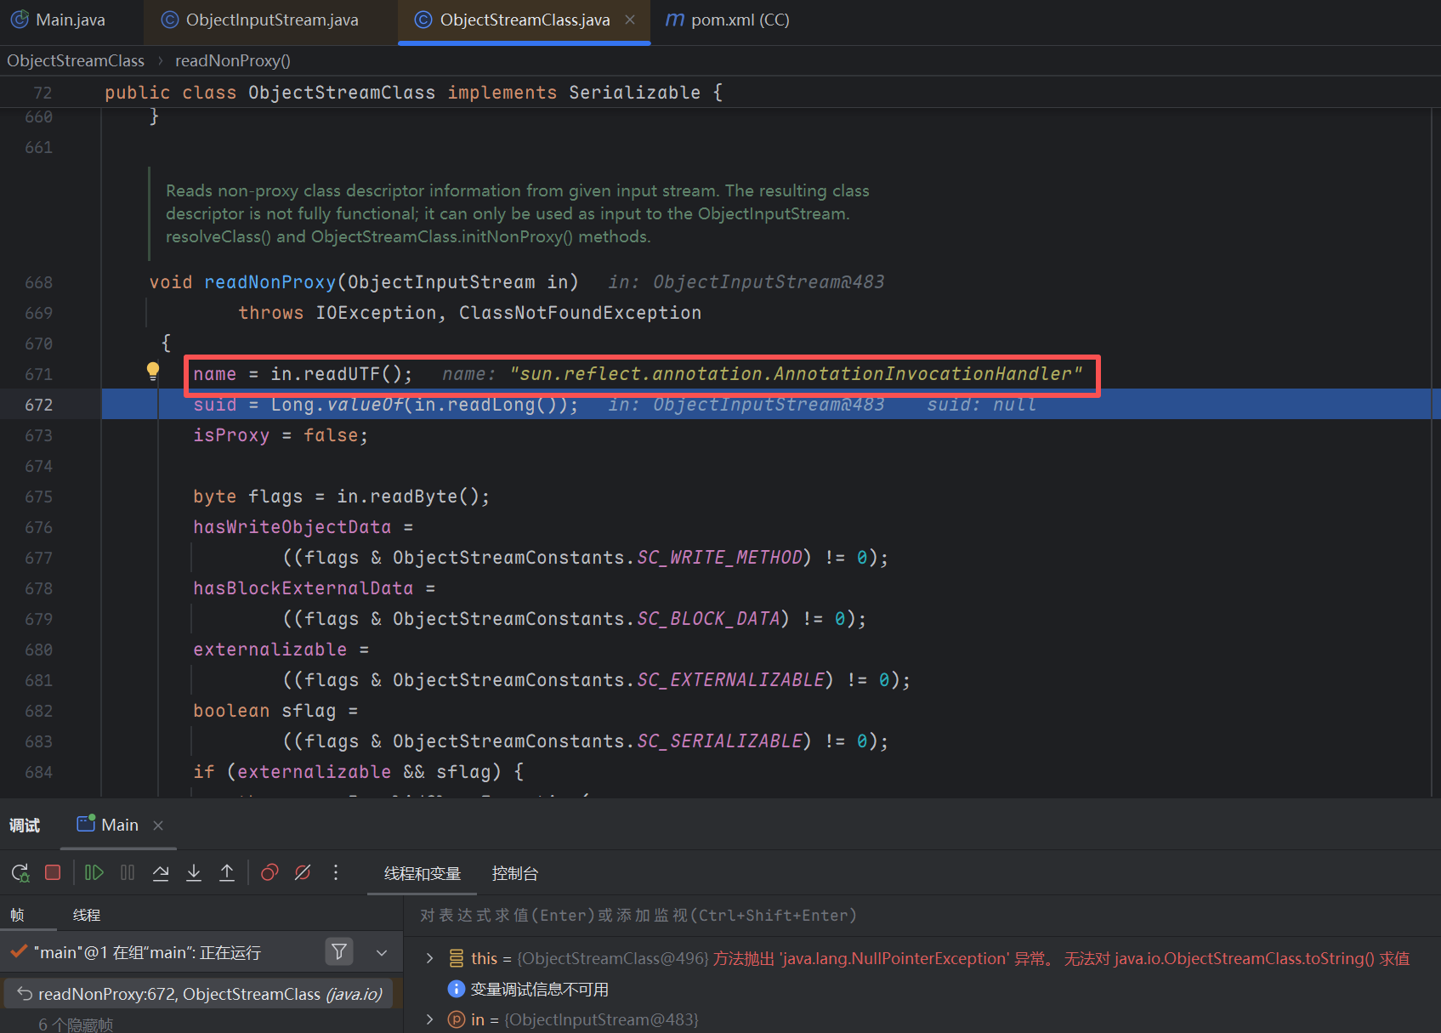Open the 控制台 console tab
The width and height of the screenshot is (1441, 1033).
pyautogui.click(x=514, y=873)
